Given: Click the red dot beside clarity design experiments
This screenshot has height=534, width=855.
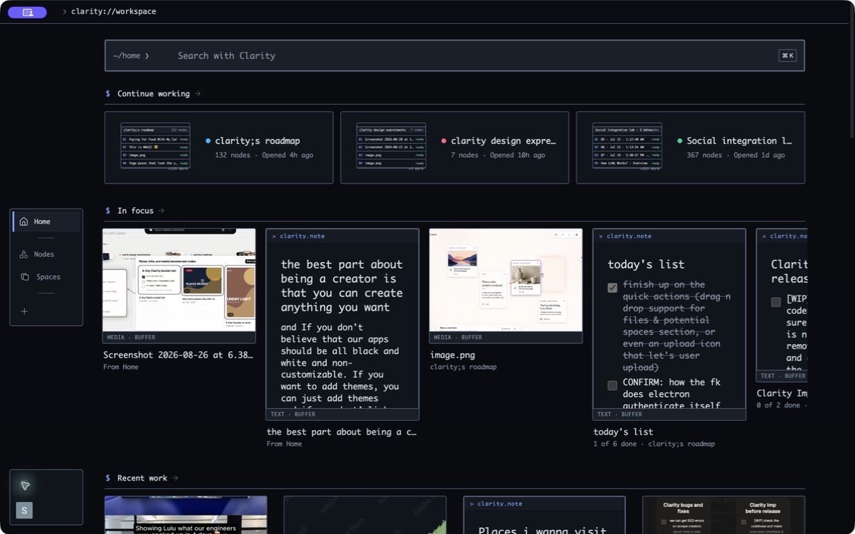Looking at the screenshot, I should (x=444, y=141).
